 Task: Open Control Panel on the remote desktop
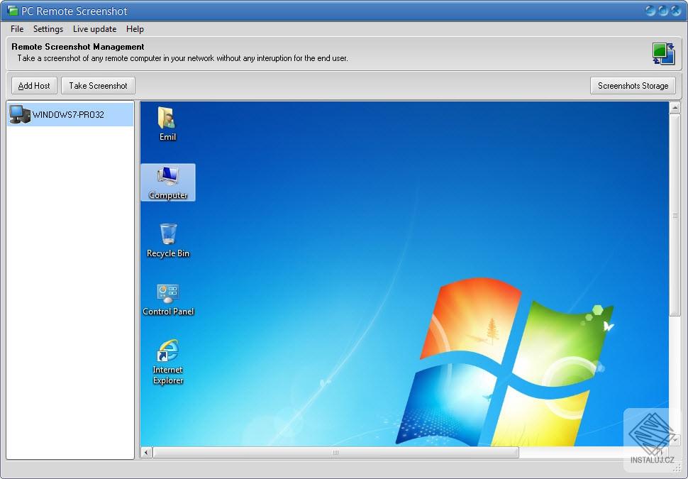pos(167,296)
